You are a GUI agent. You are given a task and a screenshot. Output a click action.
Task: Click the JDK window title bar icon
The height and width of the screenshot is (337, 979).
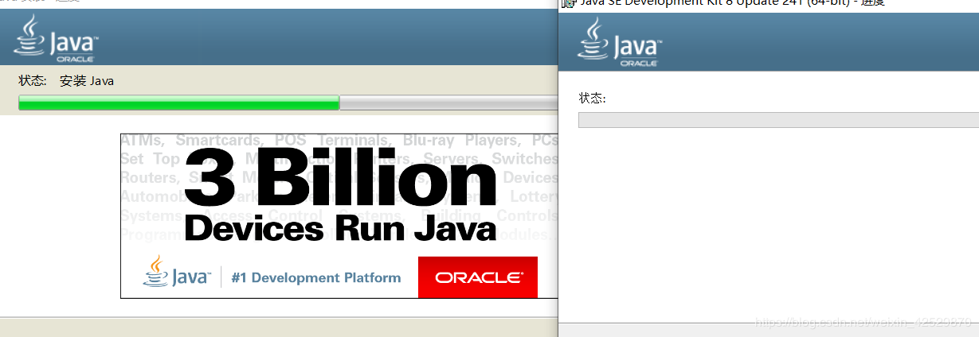pos(567,3)
